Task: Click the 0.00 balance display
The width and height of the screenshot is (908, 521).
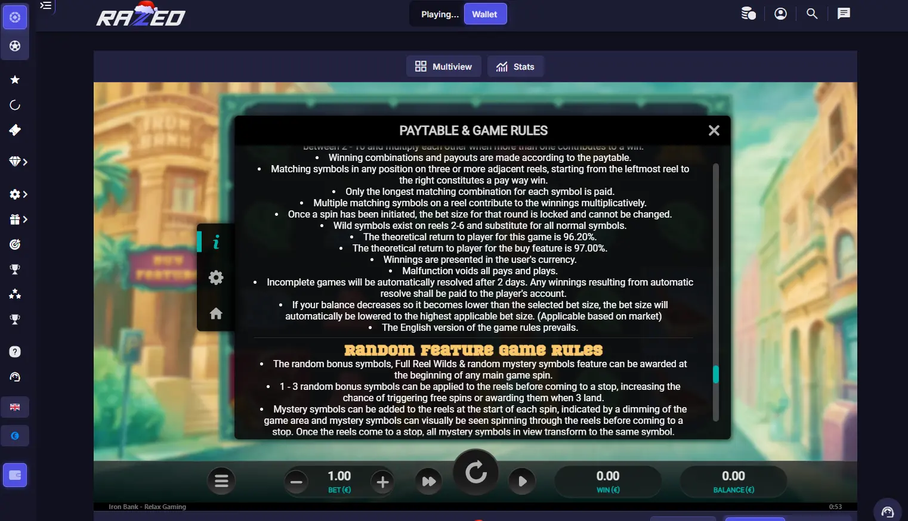Action: [x=734, y=476]
